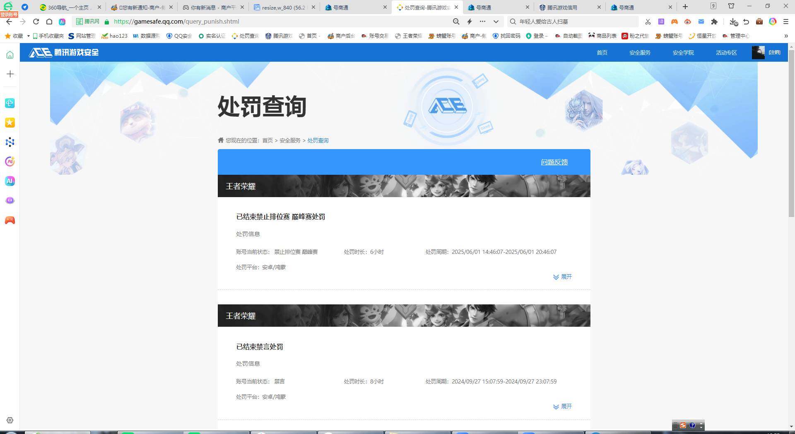Click the 问题反馈 feedback link

tap(554, 162)
